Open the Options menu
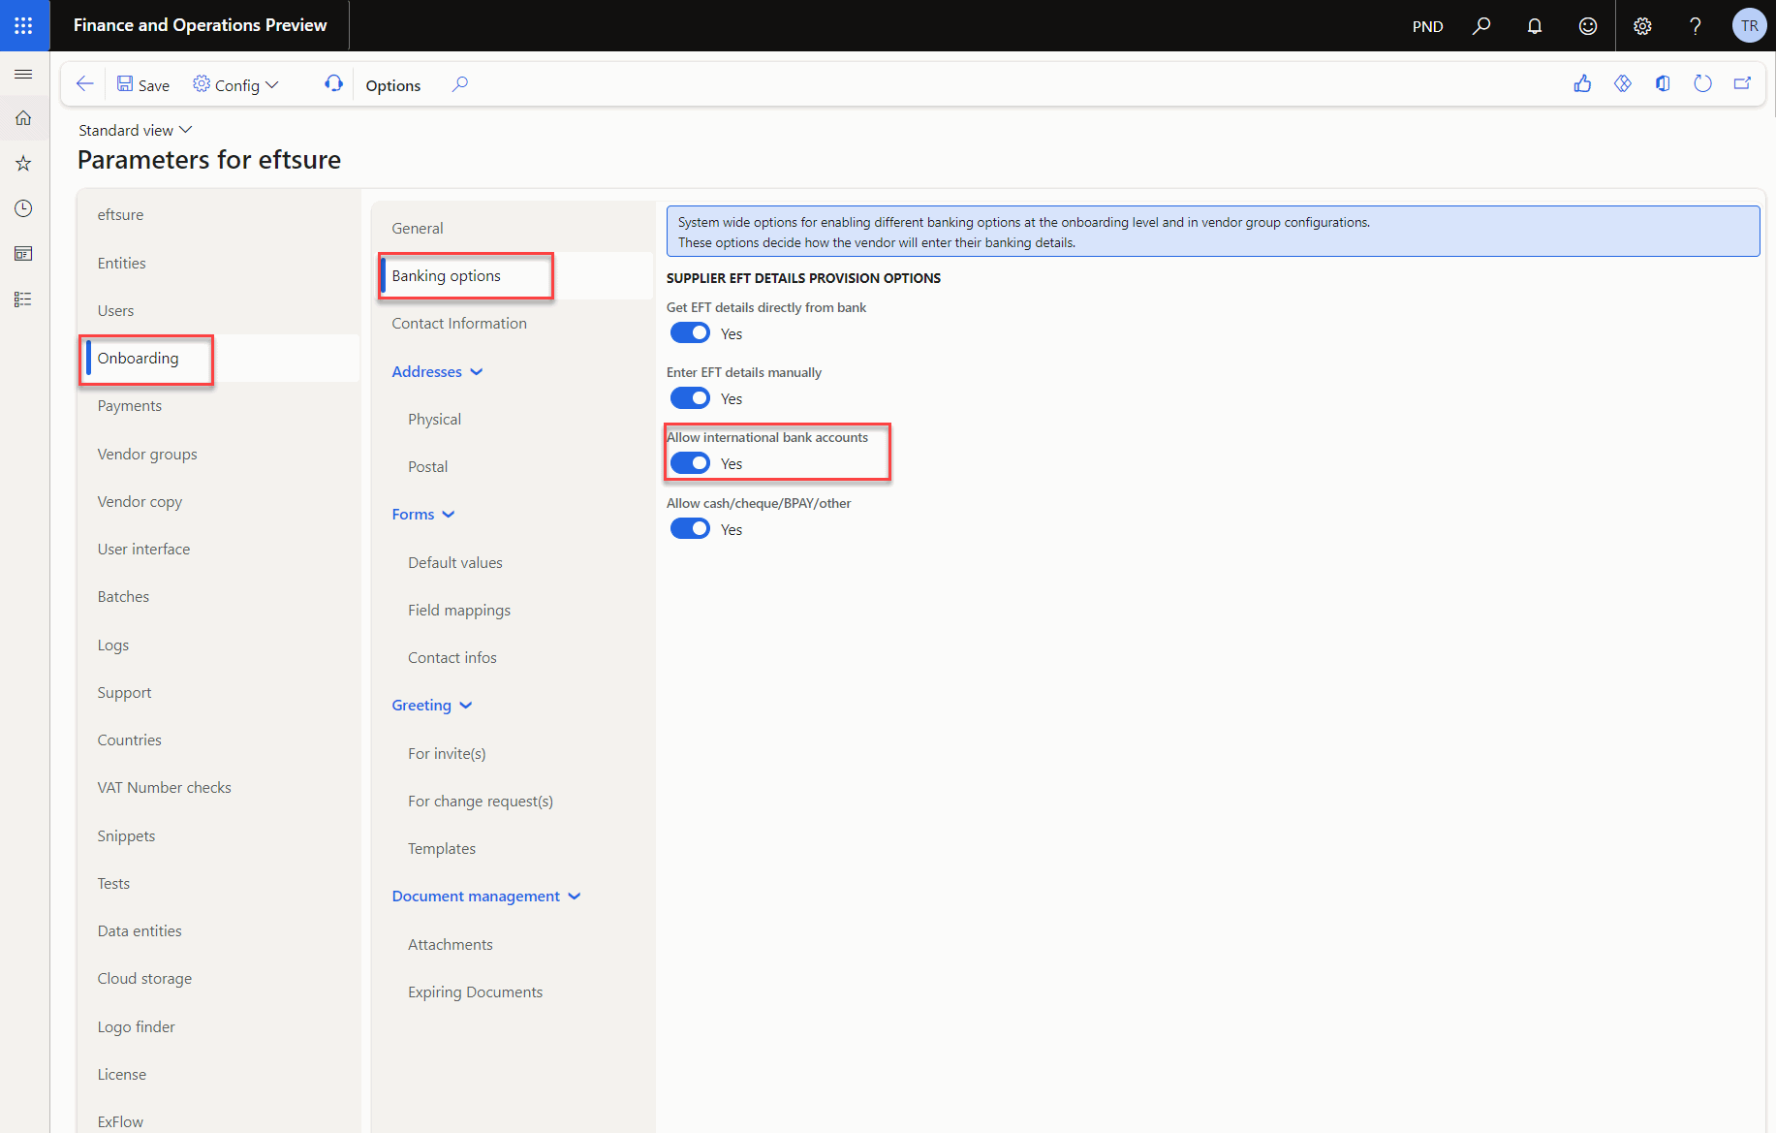 393,85
